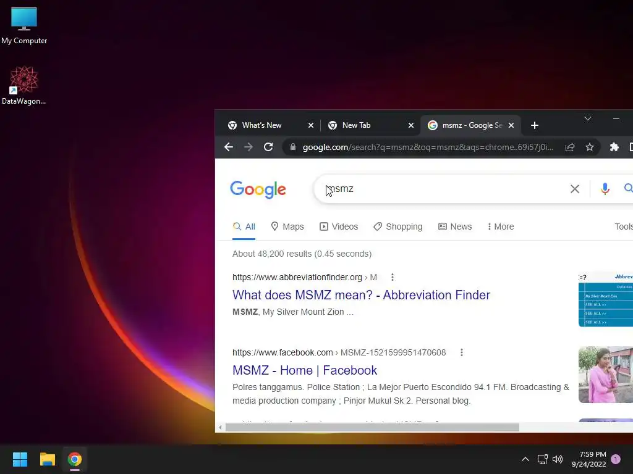The image size is (633, 474).
Task: Open a new tab with plus button
Action: 535,125
